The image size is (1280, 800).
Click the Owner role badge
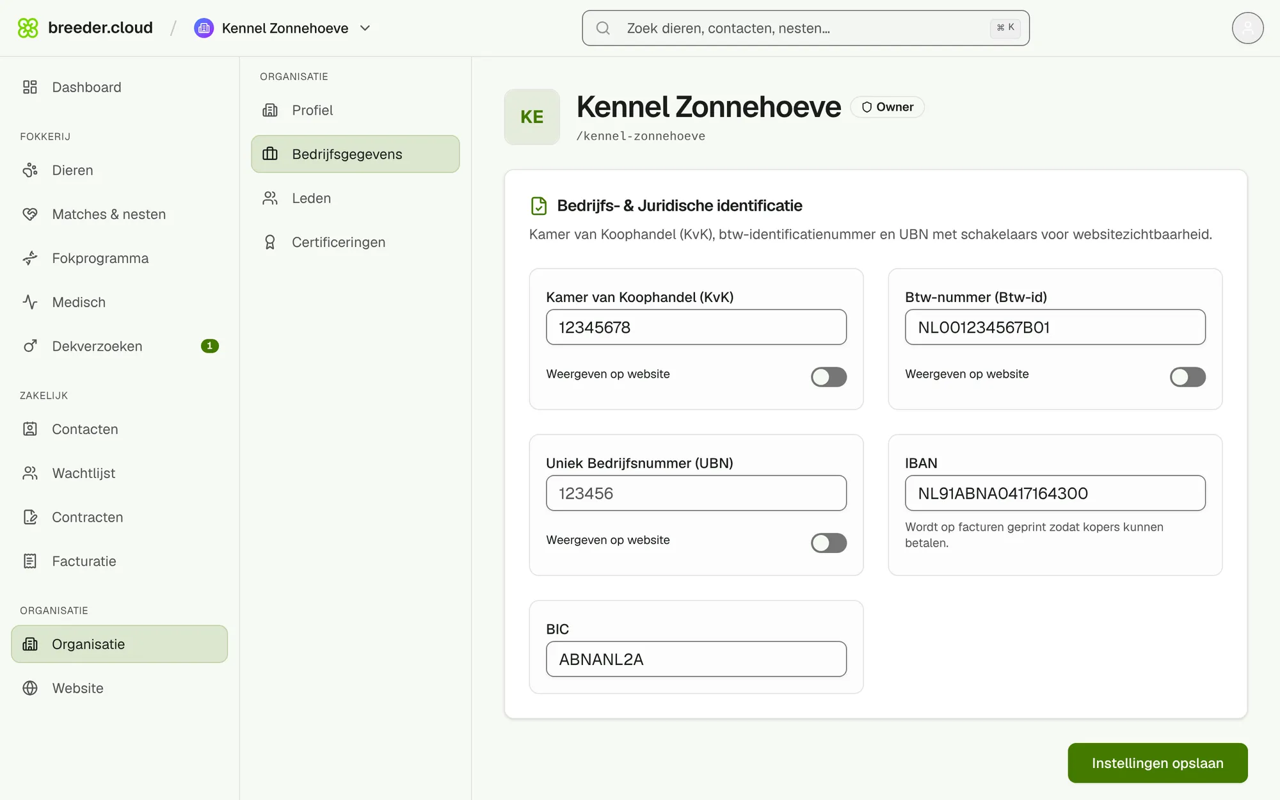click(x=887, y=107)
